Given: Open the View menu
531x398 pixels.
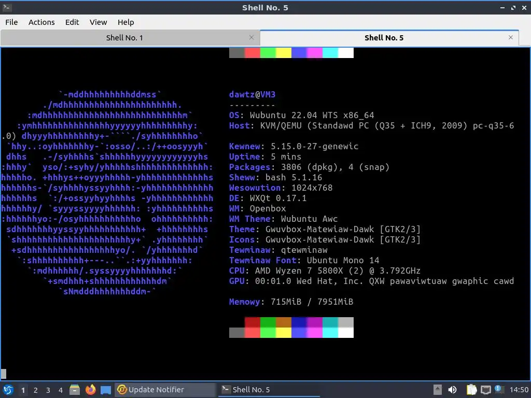Looking at the screenshot, I should click(98, 22).
